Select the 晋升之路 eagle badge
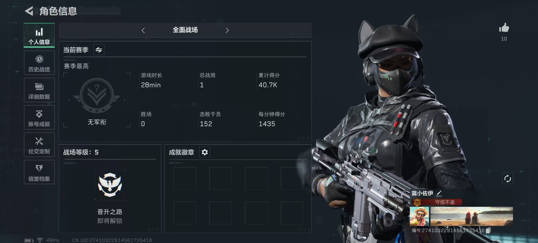538x243 pixels. tap(110, 185)
